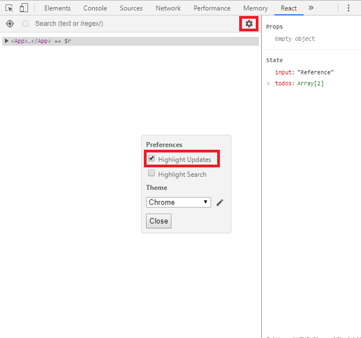Show more DevTools tabs chevron

[x=311, y=8]
